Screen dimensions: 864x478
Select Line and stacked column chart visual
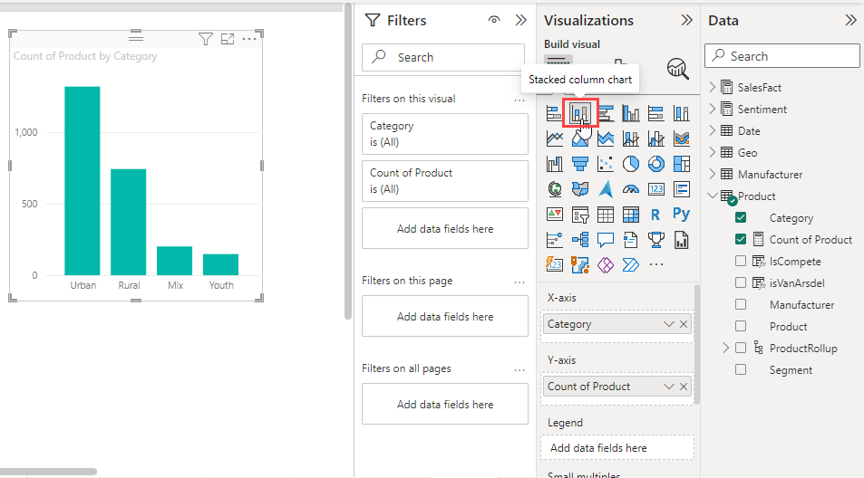click(630, 139)
